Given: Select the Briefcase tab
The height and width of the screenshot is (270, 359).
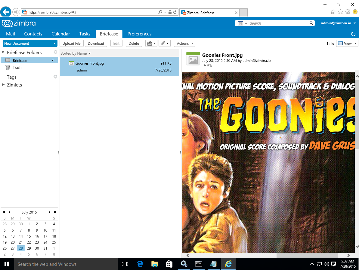Looking at the screenshot, I should click(x=109, y=34).
